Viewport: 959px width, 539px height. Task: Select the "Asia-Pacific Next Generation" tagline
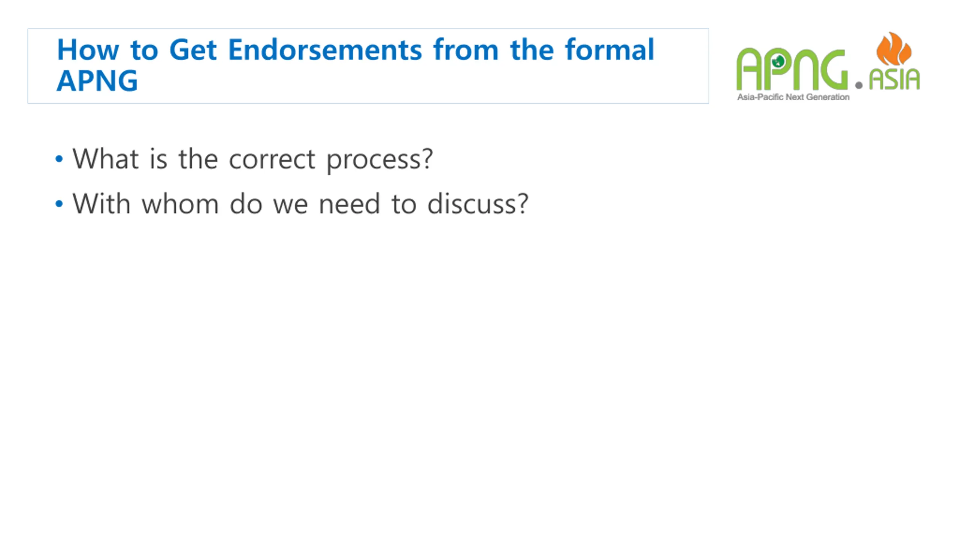[x=793, y=97]
